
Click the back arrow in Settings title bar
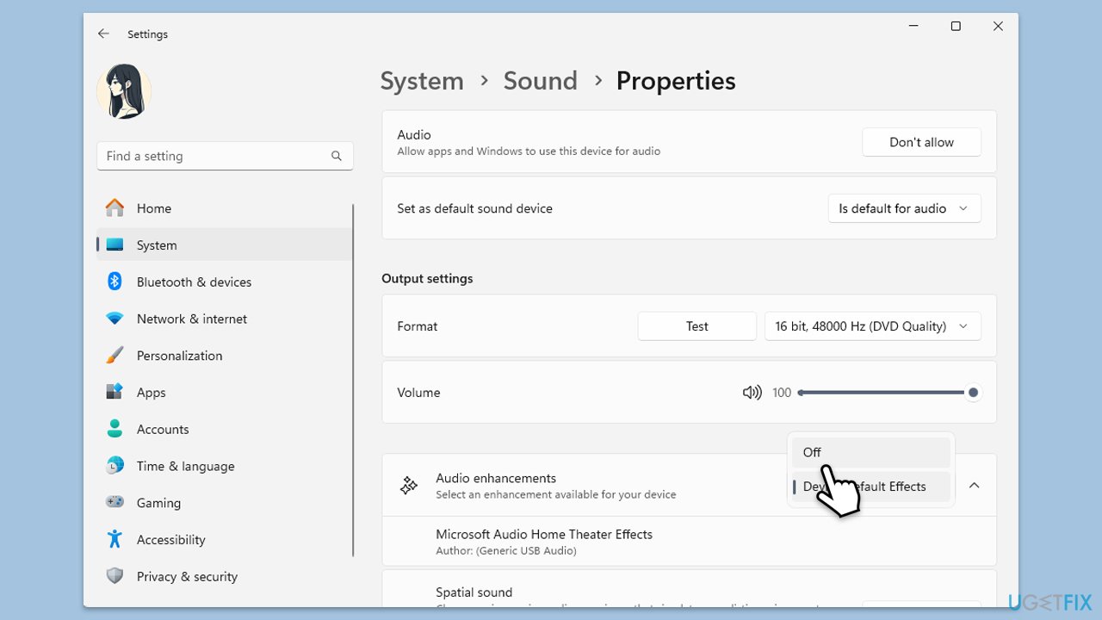pos(103,34)
